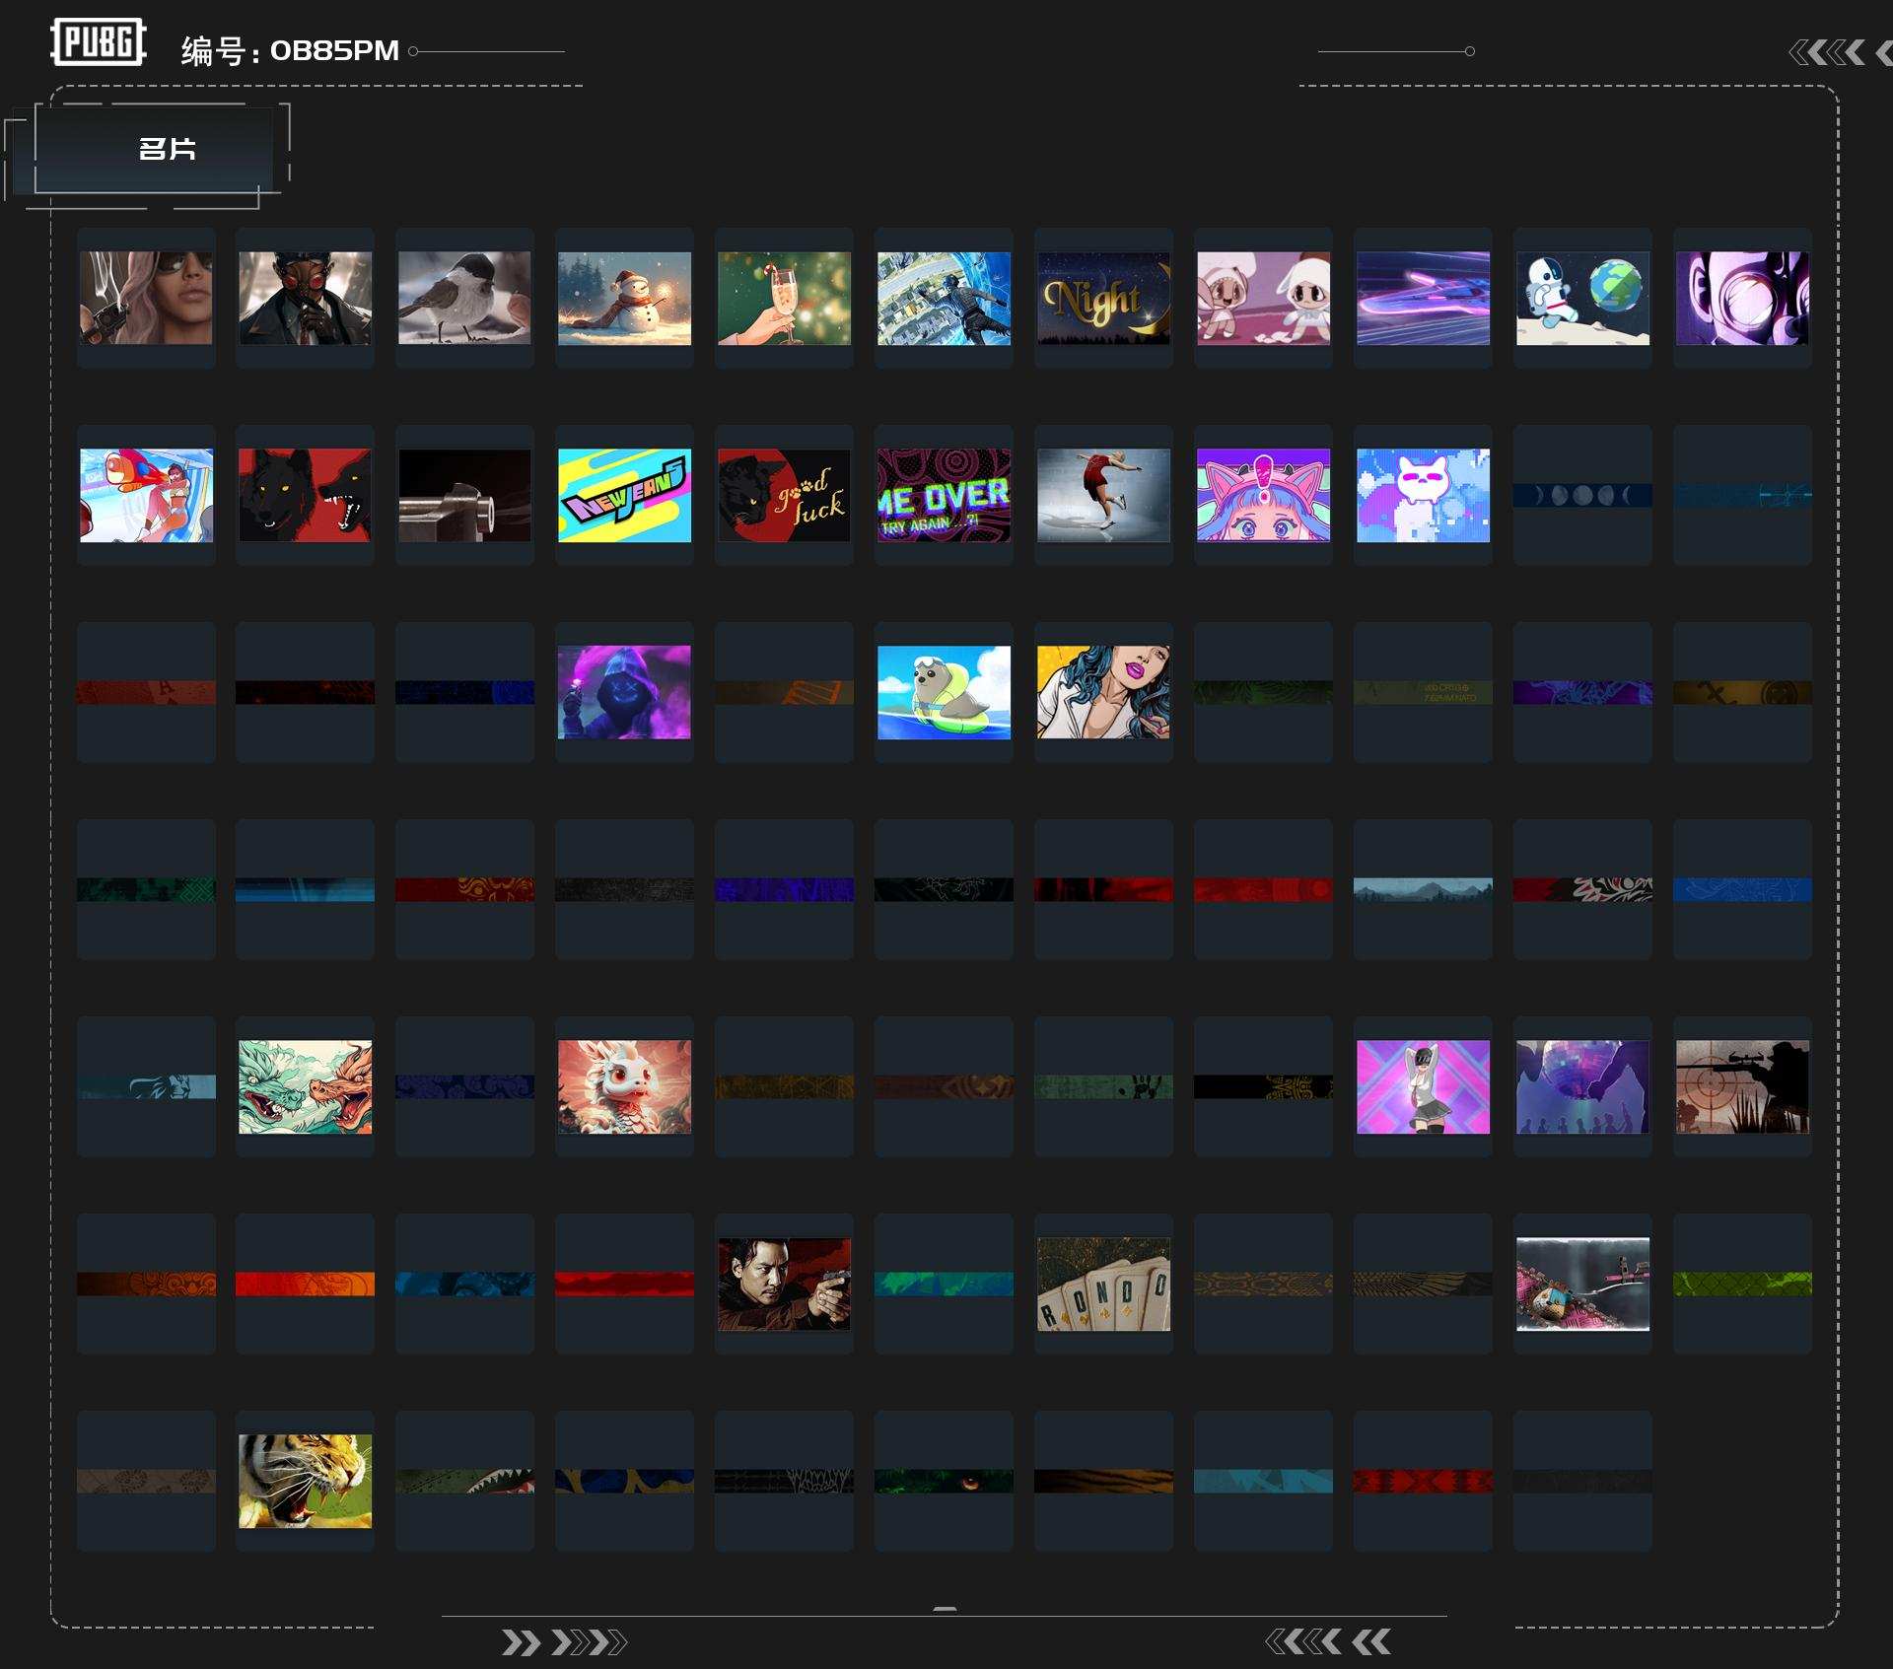The image size is (1893, 1669).
Task: Click the top-right double chevron arrows
Action: click(1828, 52)
